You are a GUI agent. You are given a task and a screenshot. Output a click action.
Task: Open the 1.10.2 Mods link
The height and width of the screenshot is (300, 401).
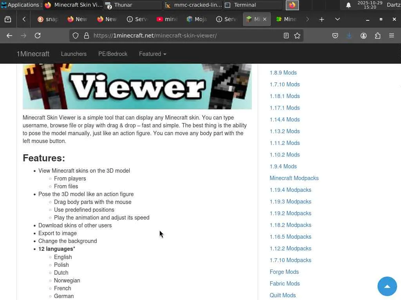tap(285, 155)
